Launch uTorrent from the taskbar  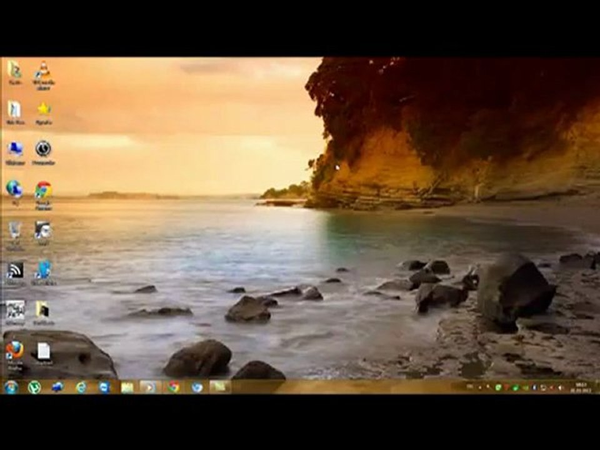click(x=34, y=387)
